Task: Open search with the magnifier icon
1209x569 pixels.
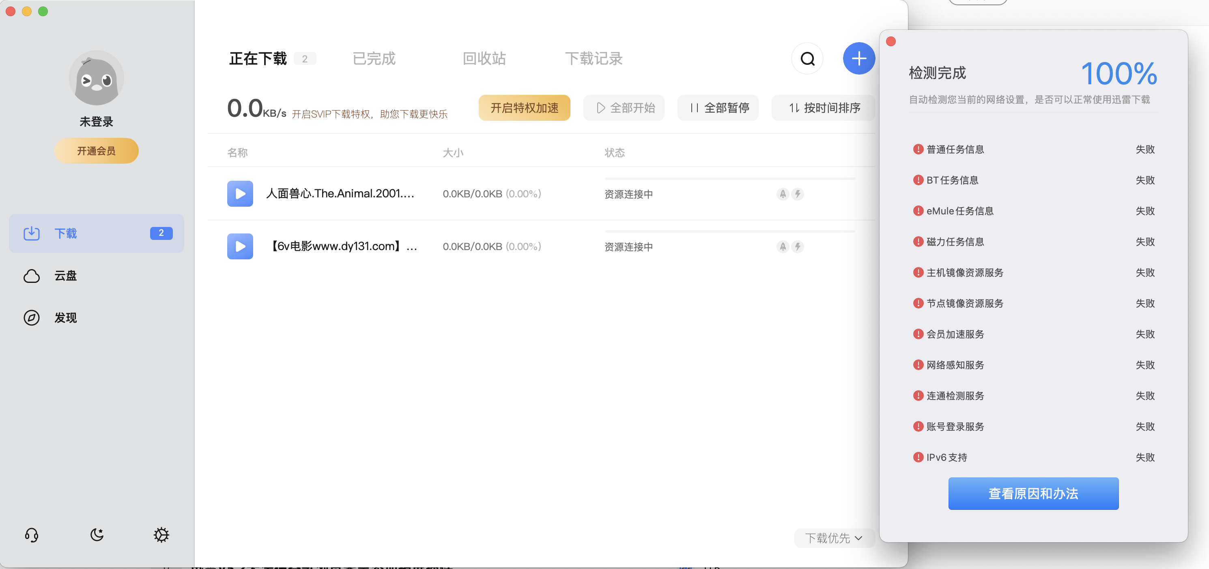Action: pos(807,58)
